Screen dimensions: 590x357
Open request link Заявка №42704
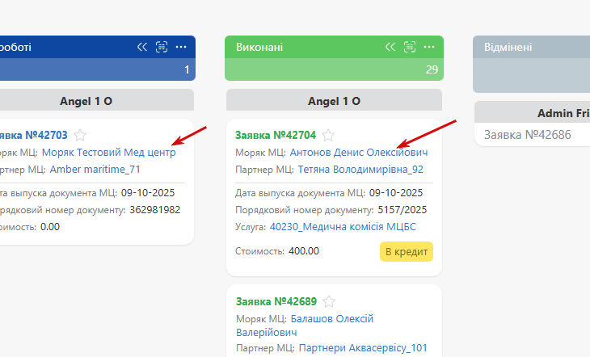(276, 136)
